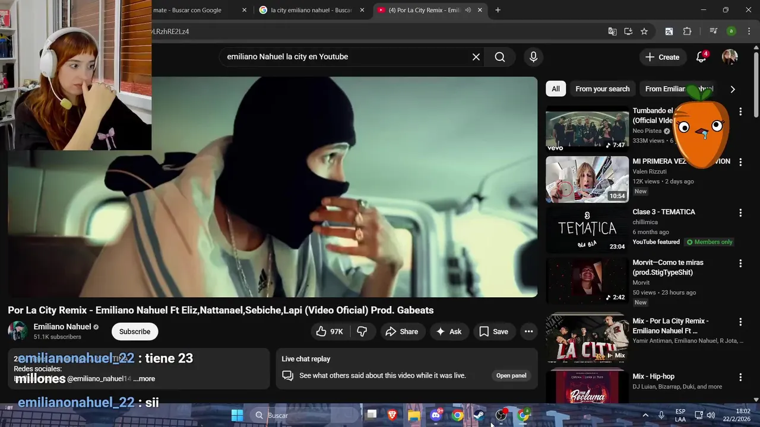
Task: Open Google Translate icon in address bar
Action: tap(612, 31)
